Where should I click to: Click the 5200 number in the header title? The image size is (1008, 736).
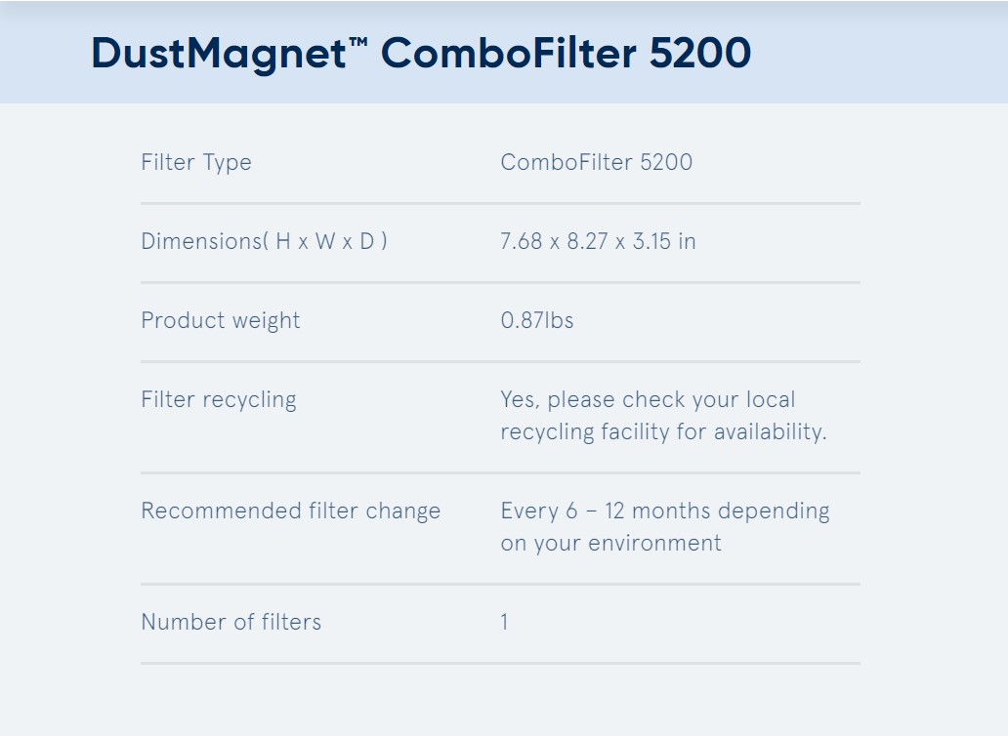[699, 53]
